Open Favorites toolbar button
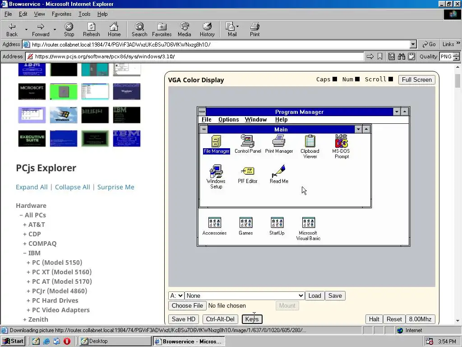462x347 pixels. coord(162,30)
